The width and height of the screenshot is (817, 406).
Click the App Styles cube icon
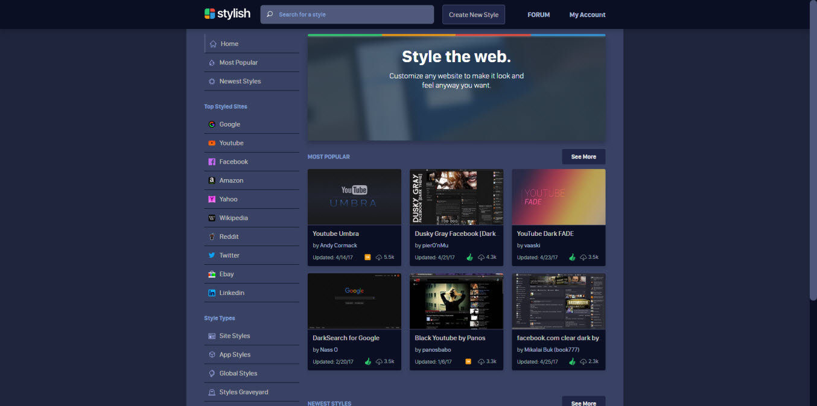pos(212,355)
